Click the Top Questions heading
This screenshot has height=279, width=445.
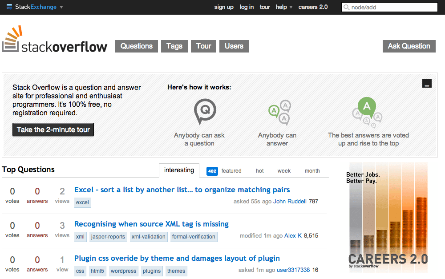point(28,170)
